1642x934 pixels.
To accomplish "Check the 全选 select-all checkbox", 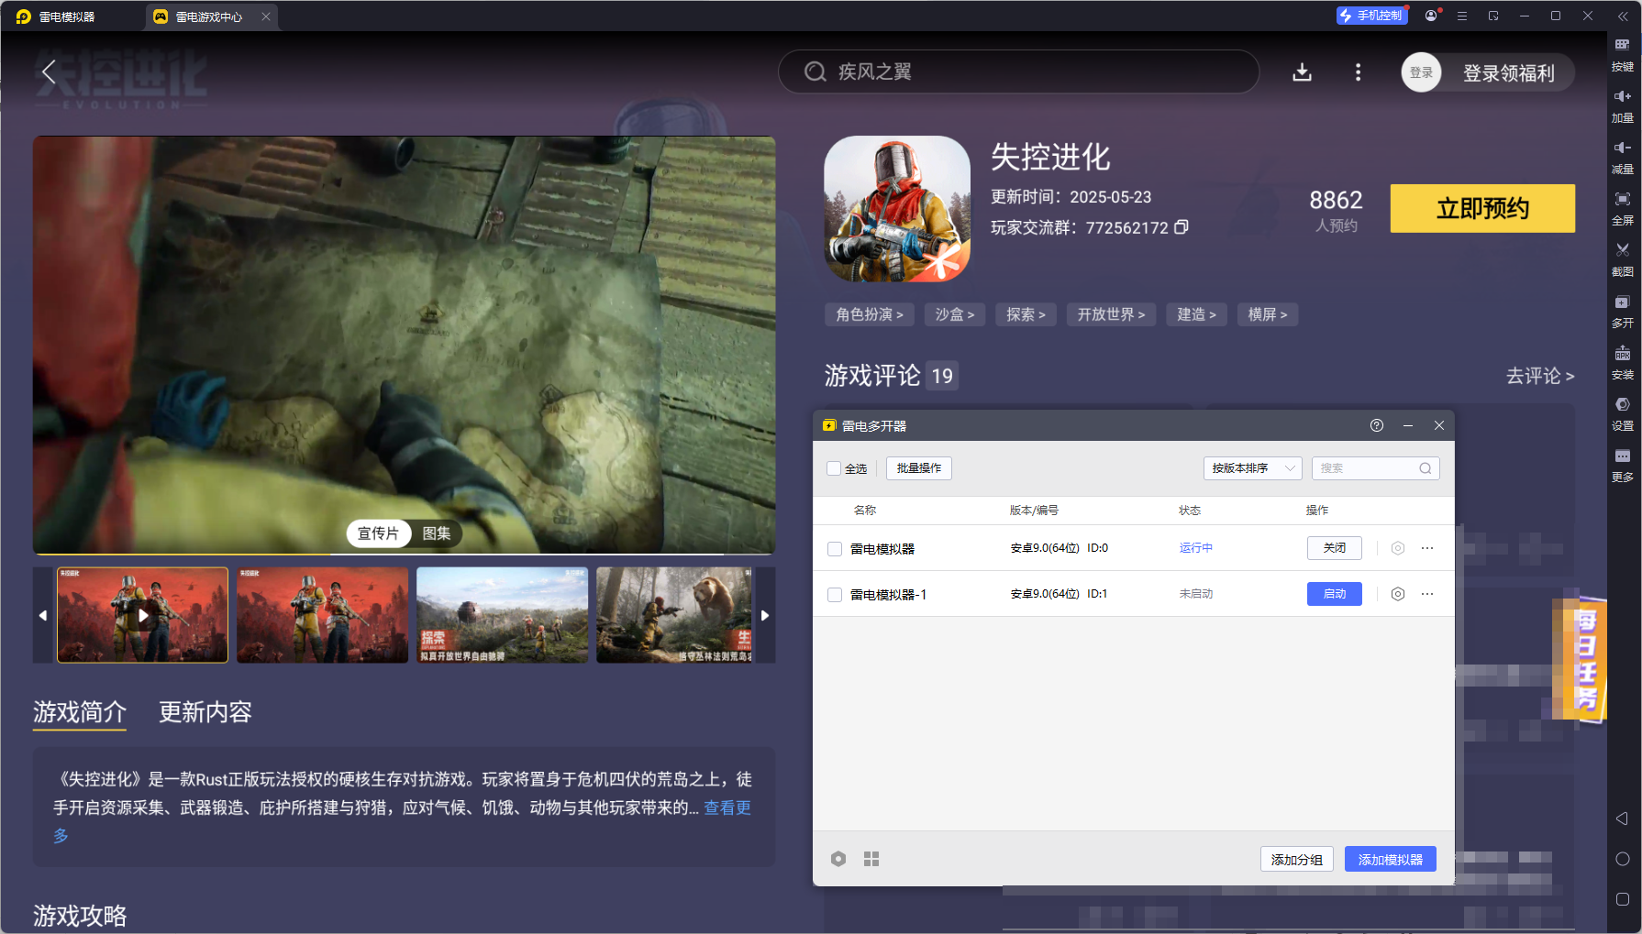I will click(834, 468).
